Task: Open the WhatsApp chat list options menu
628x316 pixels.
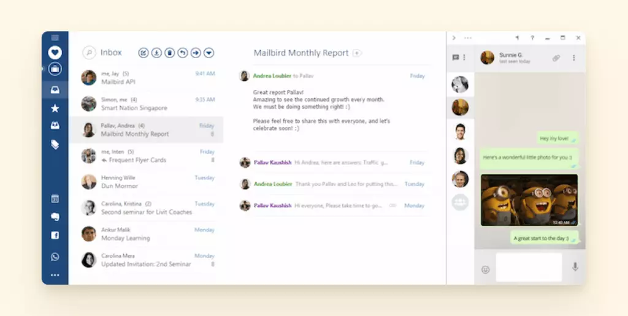Action: click(465, 58)
